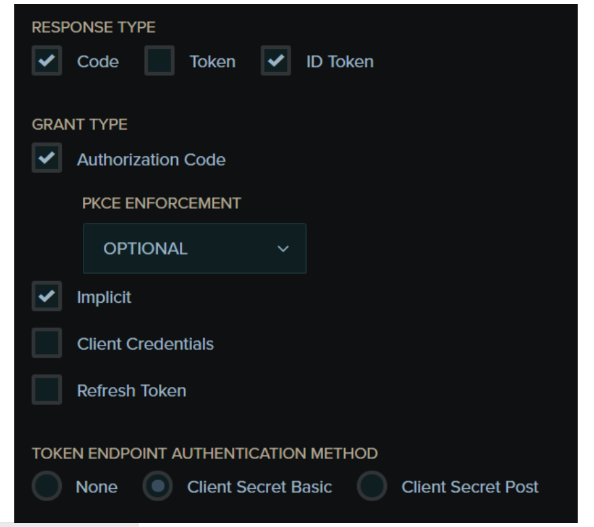Choose Client Secret Post authentication method
The width and height of the screenshot is (594, 527).
point(373,487)
